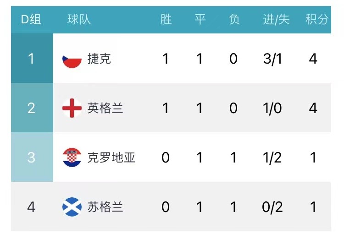Select the 克罗地亚 team name
Viewport: 344px width, 233px height.
click(x=111, y=157)
